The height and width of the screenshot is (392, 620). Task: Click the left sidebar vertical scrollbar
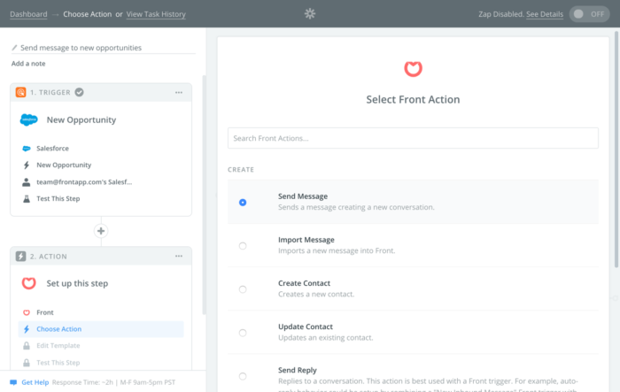click(x=204, y=195)
